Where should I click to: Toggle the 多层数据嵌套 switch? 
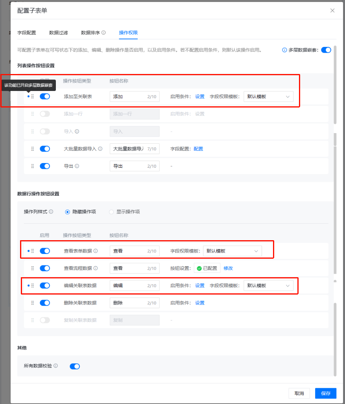[326, 50]
